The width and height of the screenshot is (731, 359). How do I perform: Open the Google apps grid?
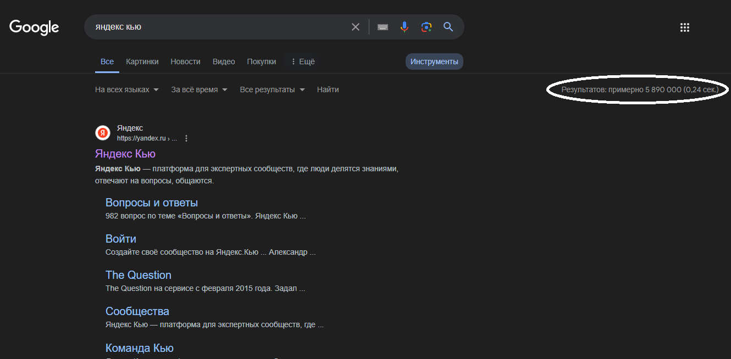pos(685,27)
